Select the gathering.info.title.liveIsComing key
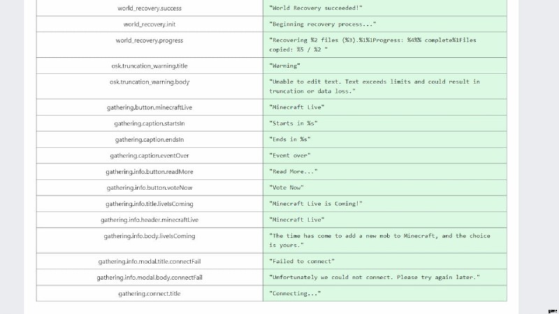 pyautogui.click(x=150, y=204)
